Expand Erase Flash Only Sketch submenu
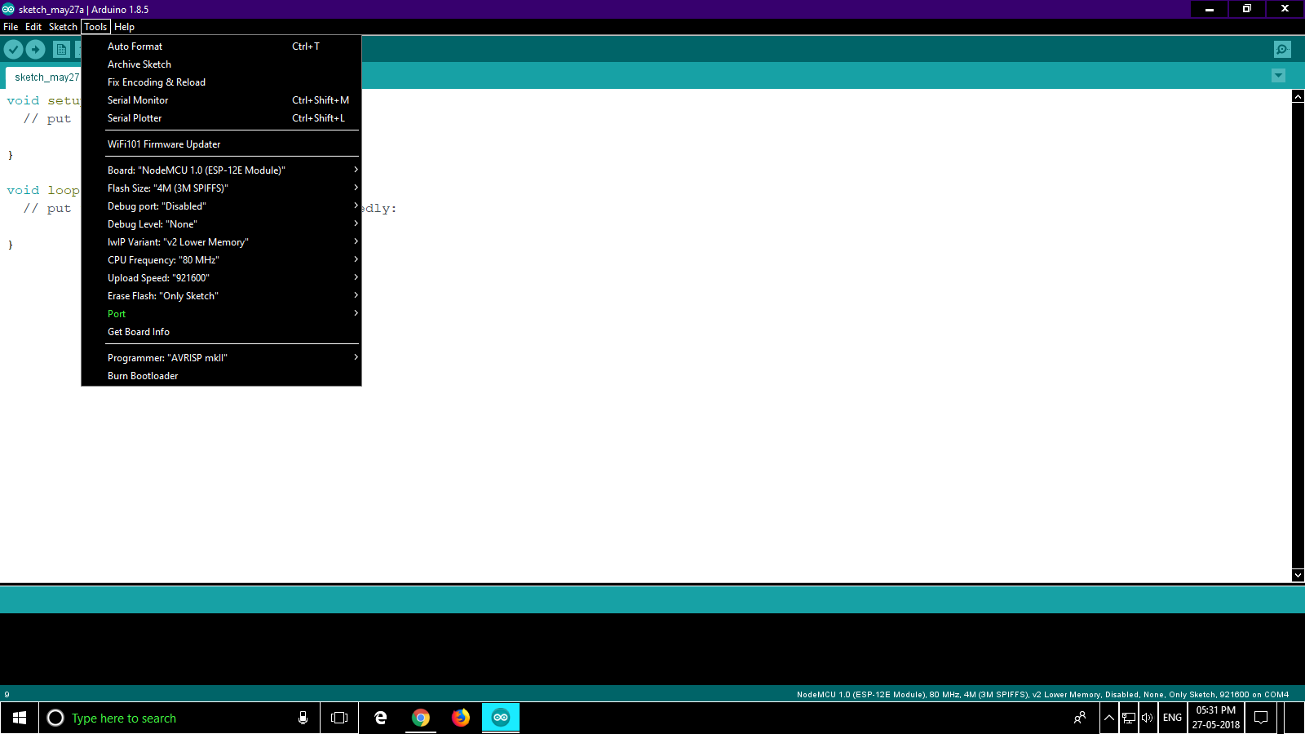Viewport: 1305px width, 734px height. point(221,296)
